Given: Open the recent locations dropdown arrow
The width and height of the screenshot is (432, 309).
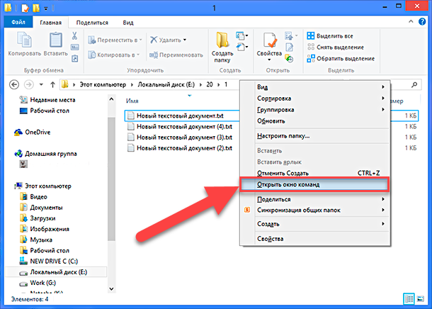Looking at the screenshot, I should [41, 84].
